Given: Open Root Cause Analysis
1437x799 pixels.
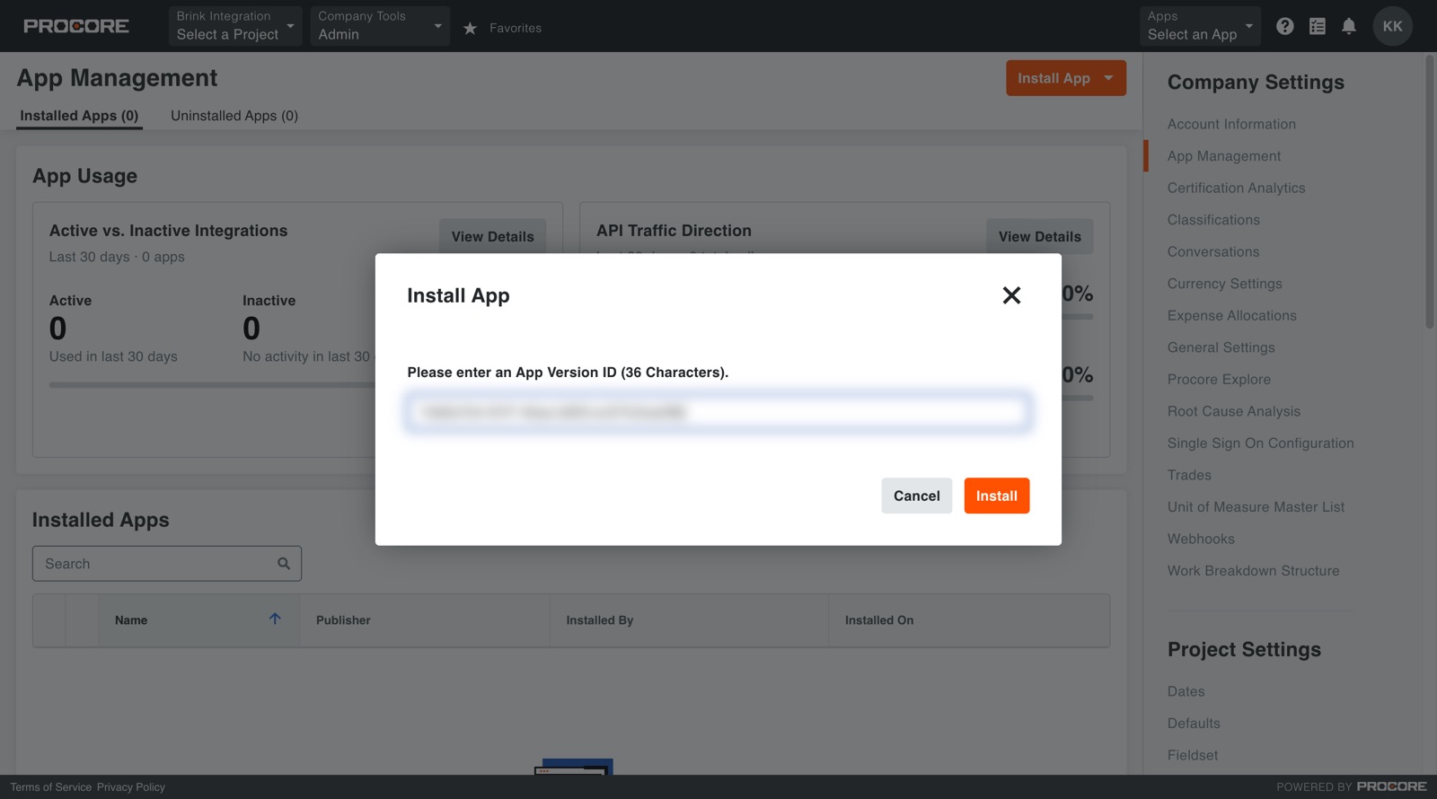Looking at the screenshot, I should 1234,411.
